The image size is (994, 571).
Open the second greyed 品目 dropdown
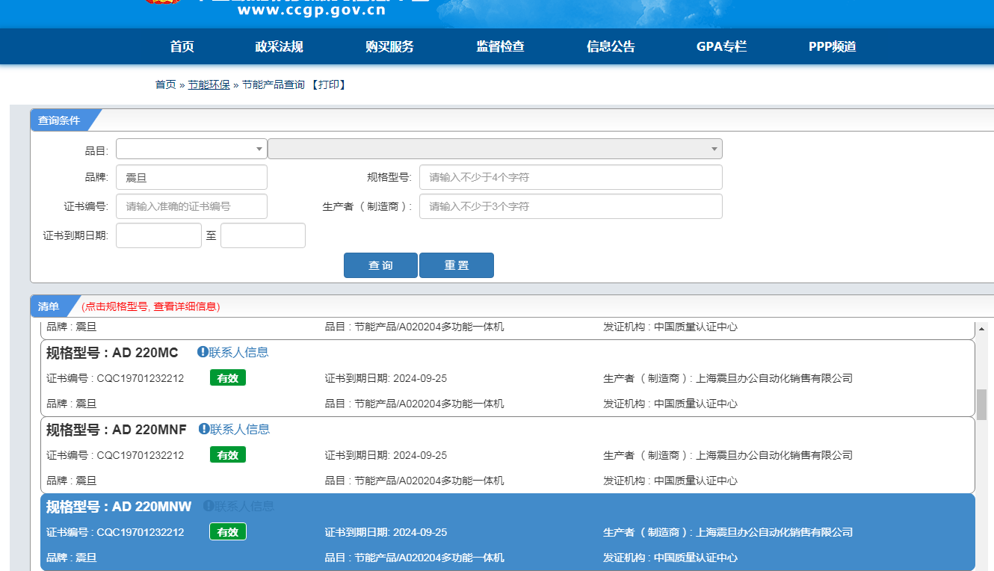495,149
